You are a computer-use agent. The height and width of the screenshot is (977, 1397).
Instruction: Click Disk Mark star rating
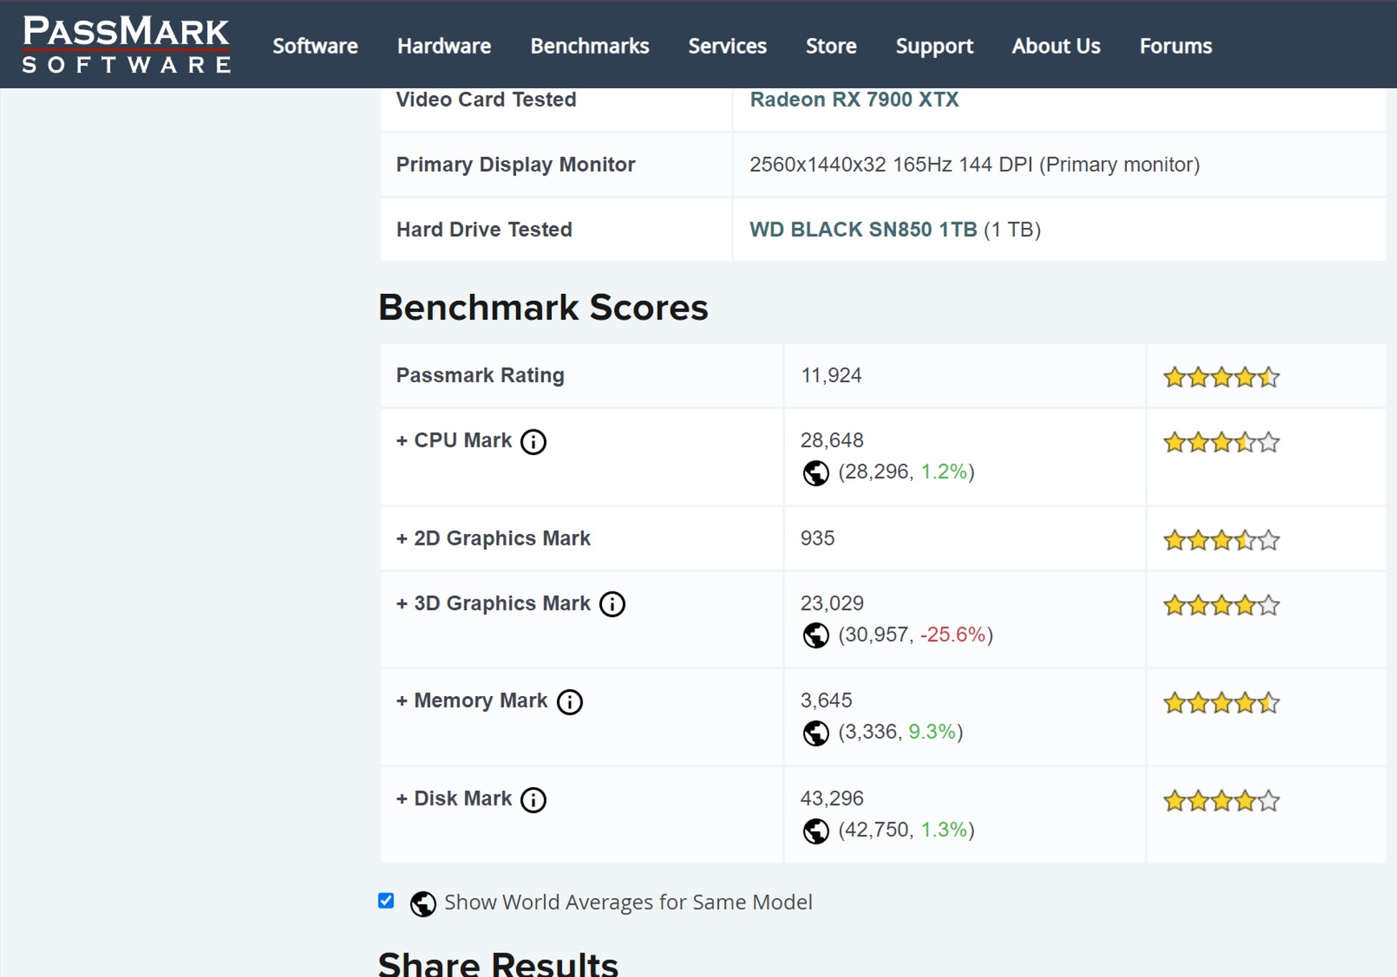[1221, 801]
